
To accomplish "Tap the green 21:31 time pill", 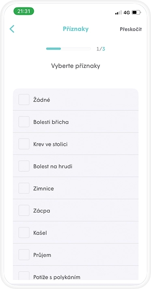I will [x=24, y=11].
